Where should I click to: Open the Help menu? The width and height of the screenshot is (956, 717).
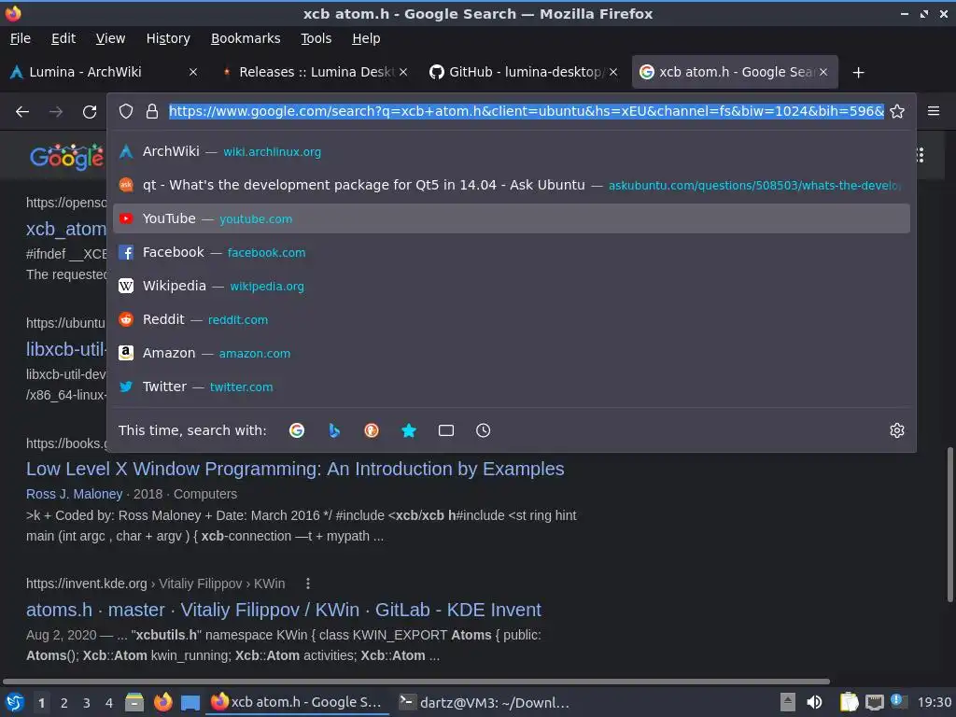click(366, 38)
